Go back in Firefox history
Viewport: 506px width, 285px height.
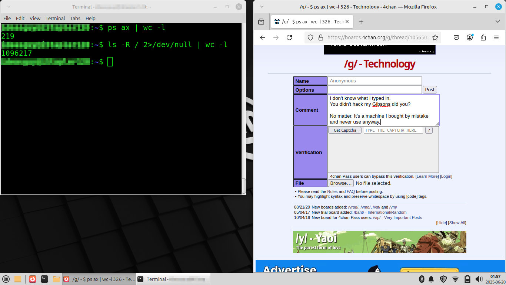coord(263,37)
